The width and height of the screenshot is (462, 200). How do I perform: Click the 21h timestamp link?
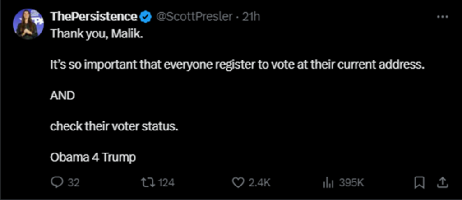coord(251,17)
